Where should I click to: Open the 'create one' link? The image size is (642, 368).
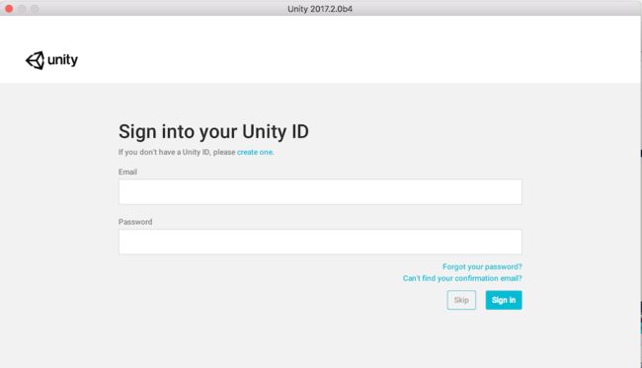pyautogui.click(x=255, y=152)
